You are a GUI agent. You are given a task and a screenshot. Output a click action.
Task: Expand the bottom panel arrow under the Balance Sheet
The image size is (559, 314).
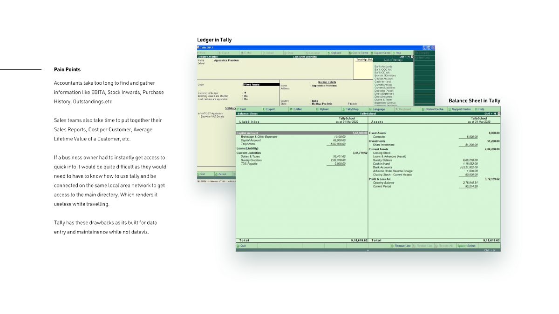click(x=368, y=250)
